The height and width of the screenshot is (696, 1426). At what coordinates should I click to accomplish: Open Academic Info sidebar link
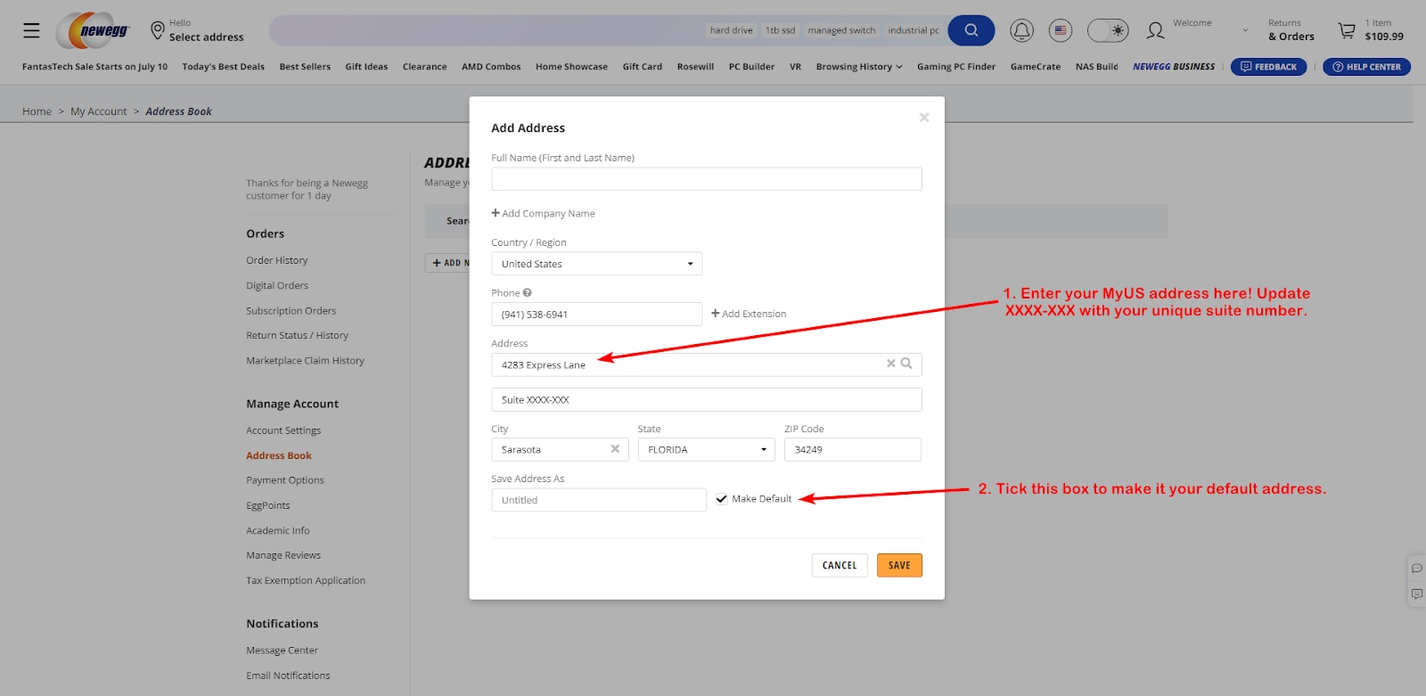(278, 530)
